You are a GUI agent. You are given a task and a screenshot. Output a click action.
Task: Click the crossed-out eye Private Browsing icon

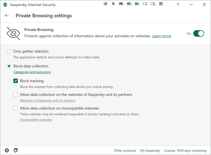[x=13, y=33]
